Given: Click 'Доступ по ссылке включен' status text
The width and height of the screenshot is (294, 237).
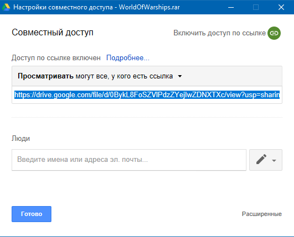Looking at the screenshot, I should (56, 58).
